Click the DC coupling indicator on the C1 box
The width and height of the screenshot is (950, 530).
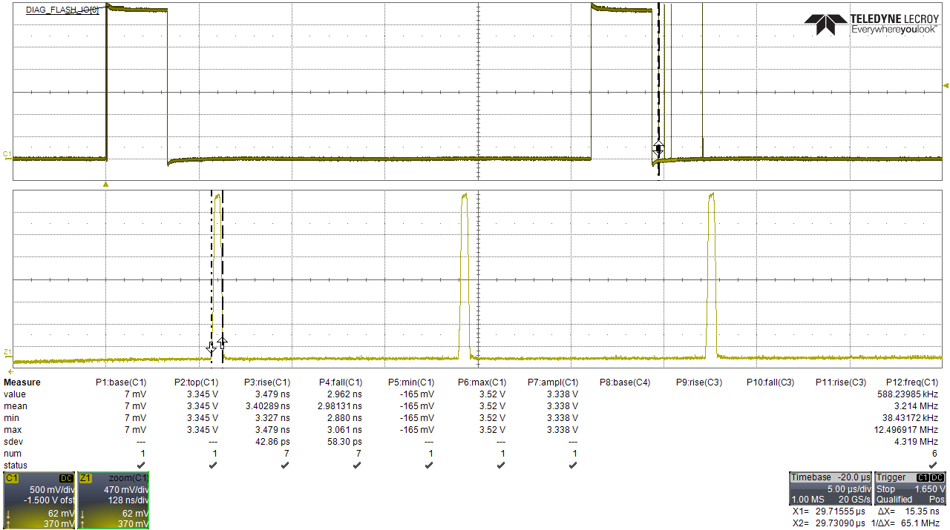[67, 480]
